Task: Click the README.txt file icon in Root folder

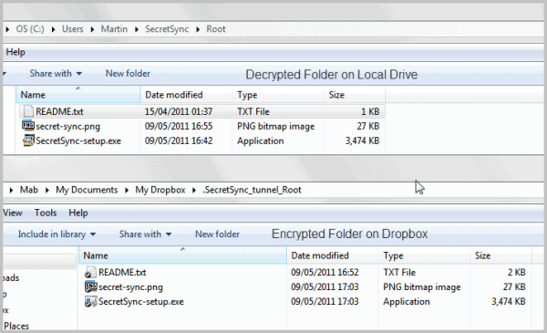Action: pos(28,111)
